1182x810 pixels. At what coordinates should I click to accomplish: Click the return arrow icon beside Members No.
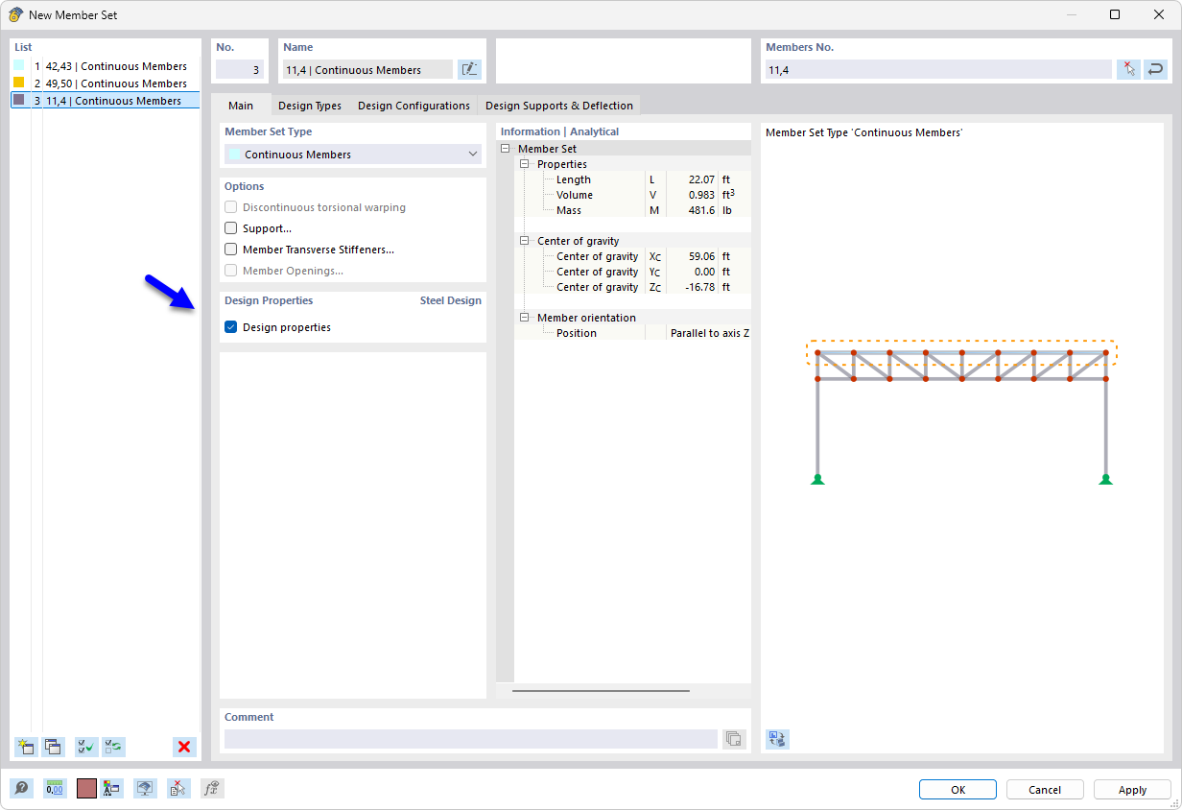pos(1155,69)
